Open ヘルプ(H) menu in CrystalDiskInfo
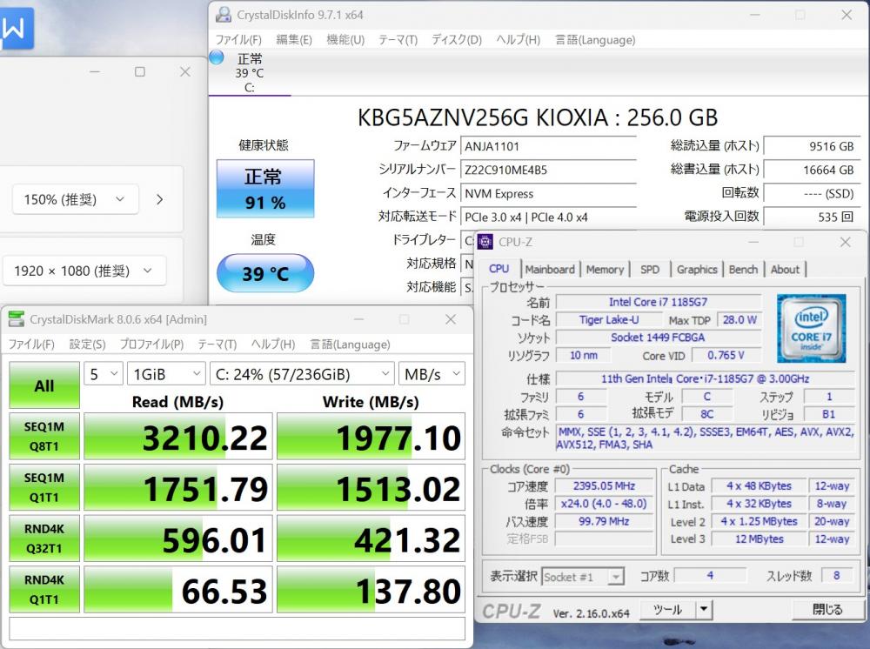 [x=518, y=40]
